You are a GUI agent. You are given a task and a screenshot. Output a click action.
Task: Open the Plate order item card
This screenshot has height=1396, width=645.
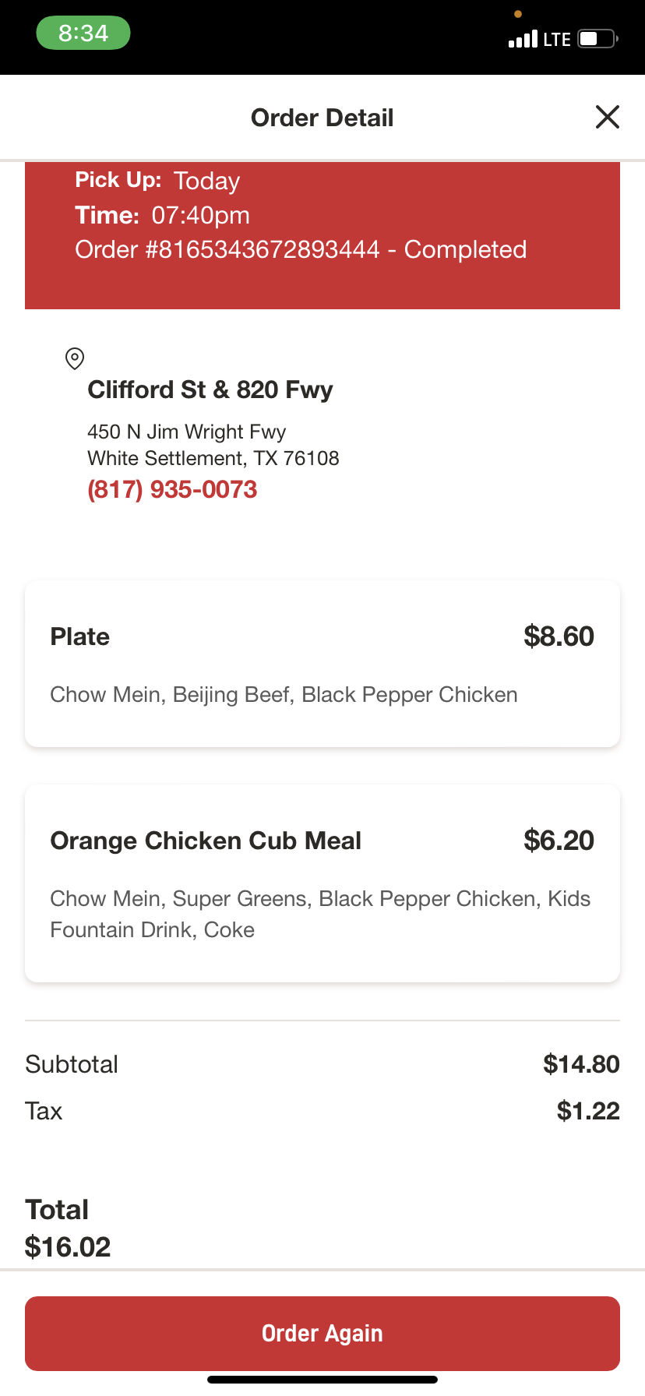(x=322, y=664)
